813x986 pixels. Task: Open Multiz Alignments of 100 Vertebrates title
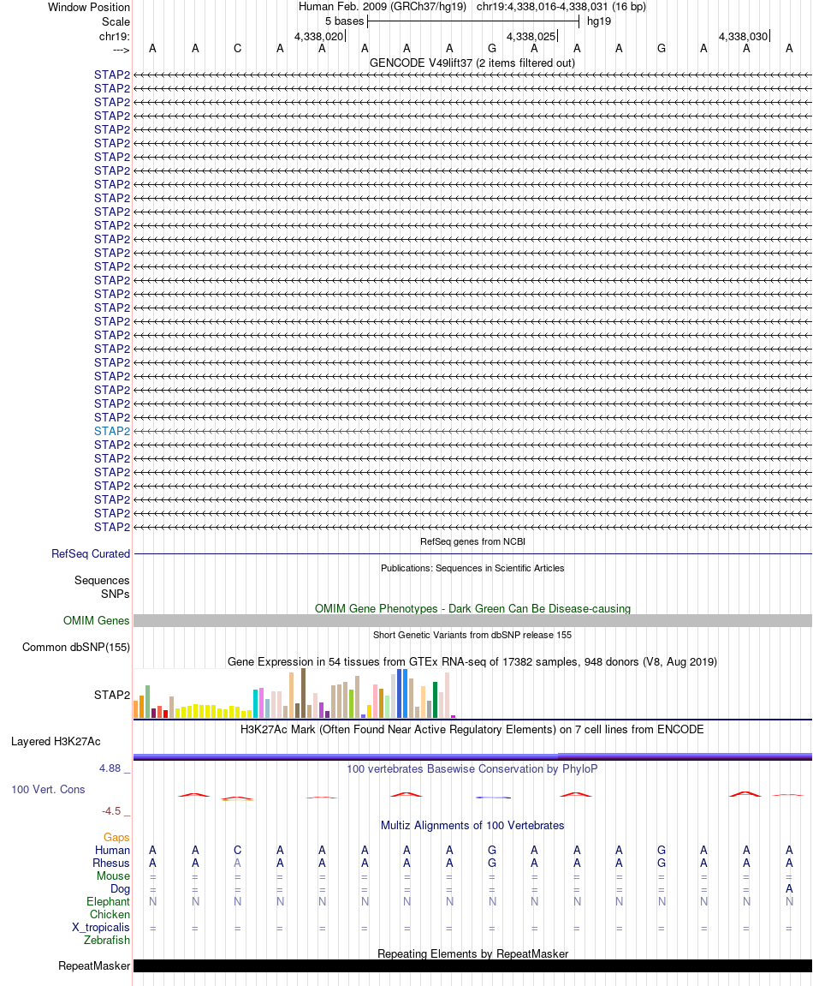[472, 826]
